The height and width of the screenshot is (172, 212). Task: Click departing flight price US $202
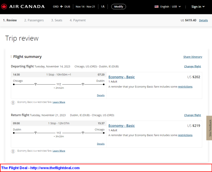coord(193,77)
